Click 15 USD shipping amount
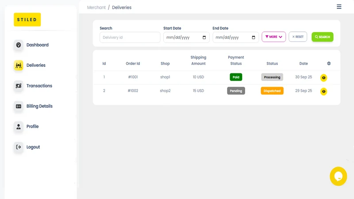354x199 pixels. click(x=198, y=91)
